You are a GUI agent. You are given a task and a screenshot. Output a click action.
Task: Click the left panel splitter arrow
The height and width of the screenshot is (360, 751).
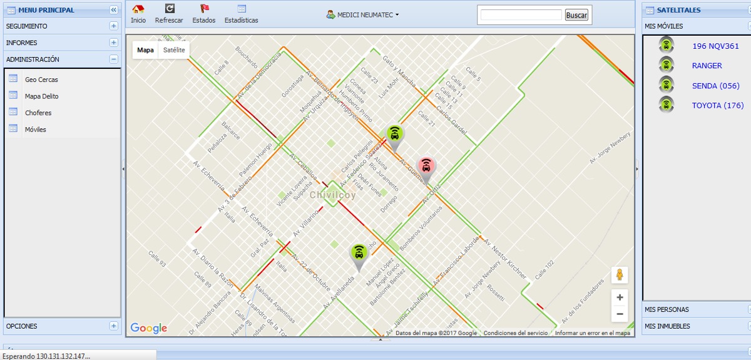[x=123, y=169]
